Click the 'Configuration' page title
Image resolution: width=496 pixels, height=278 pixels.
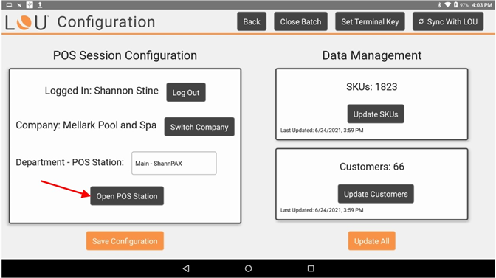click(x=106, y=22)
